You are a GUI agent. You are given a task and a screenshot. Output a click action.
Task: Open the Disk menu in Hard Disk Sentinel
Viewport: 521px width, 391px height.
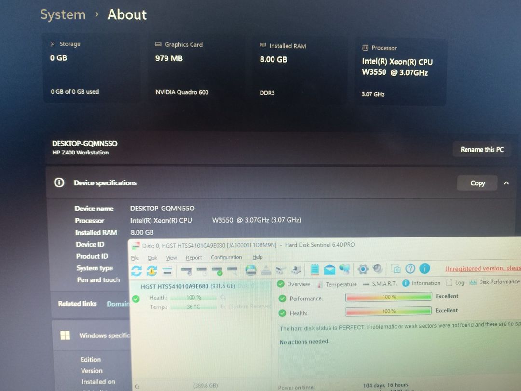152,258
